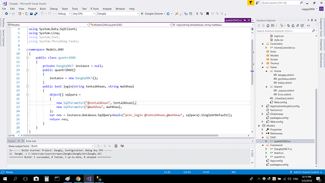Pin the quantriDAO.cs tab with the pin icon
325x183 pixels.
245,20
